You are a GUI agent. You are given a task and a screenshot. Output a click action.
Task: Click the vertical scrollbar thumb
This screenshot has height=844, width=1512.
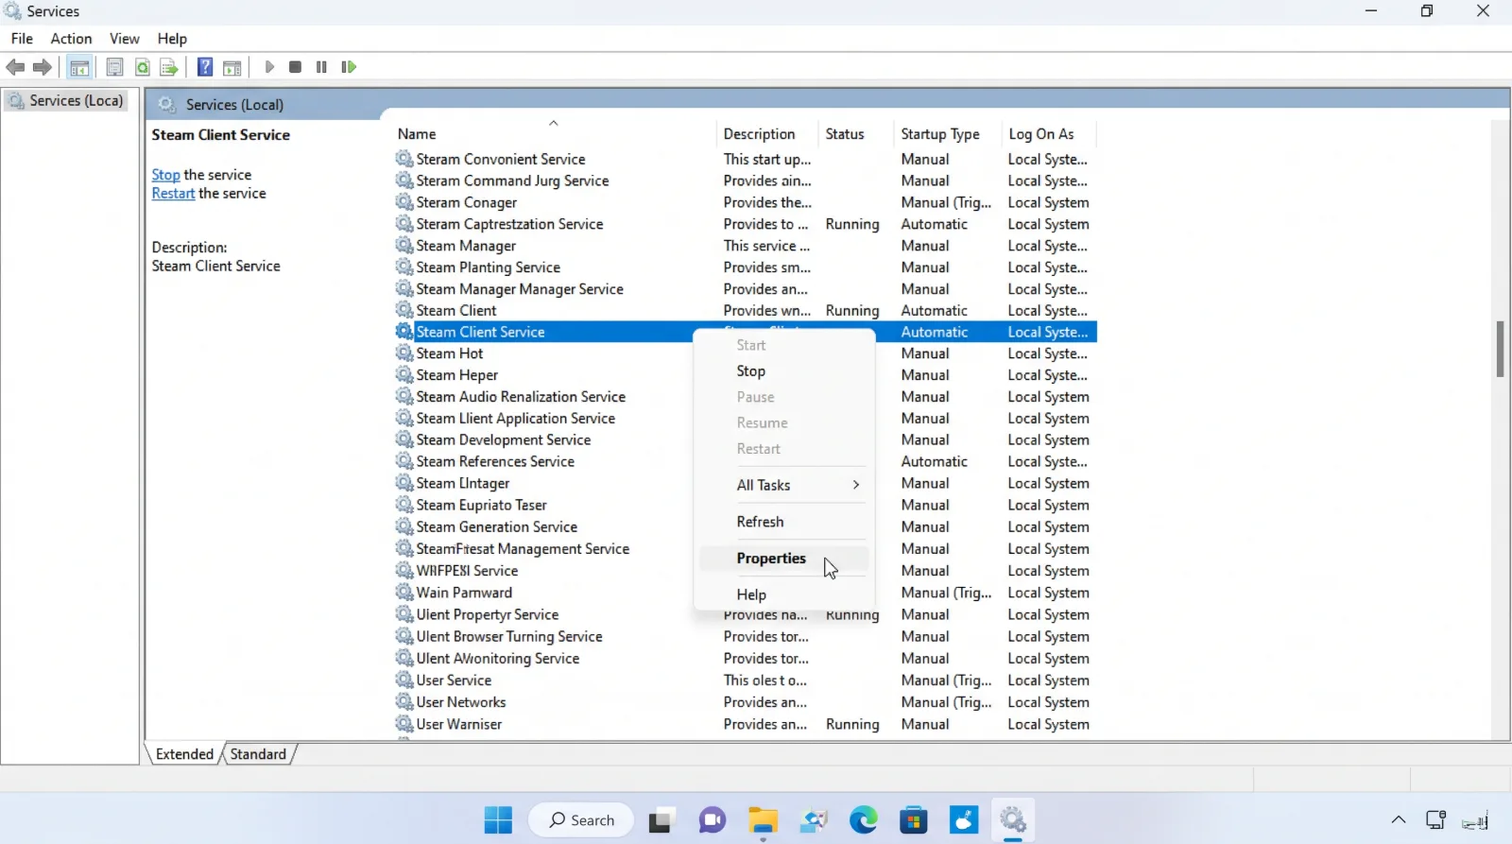(x=1500, y=349)
